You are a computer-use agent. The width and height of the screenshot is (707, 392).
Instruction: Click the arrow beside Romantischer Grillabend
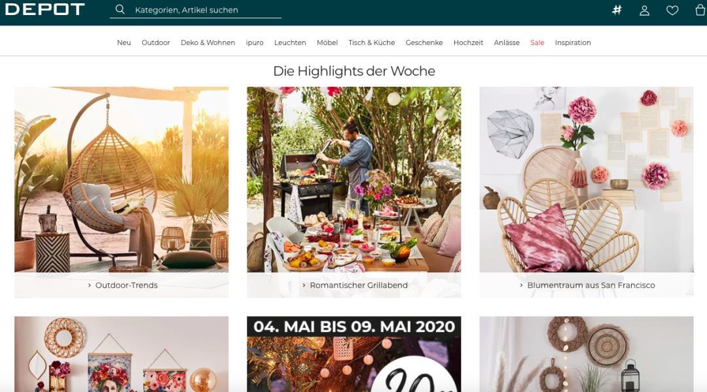(304, 286)
